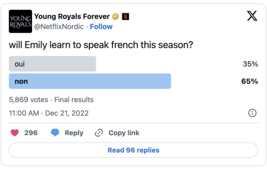267x172 pixels.
Task: Click the copy link chain icon
Action: (99, 133)
